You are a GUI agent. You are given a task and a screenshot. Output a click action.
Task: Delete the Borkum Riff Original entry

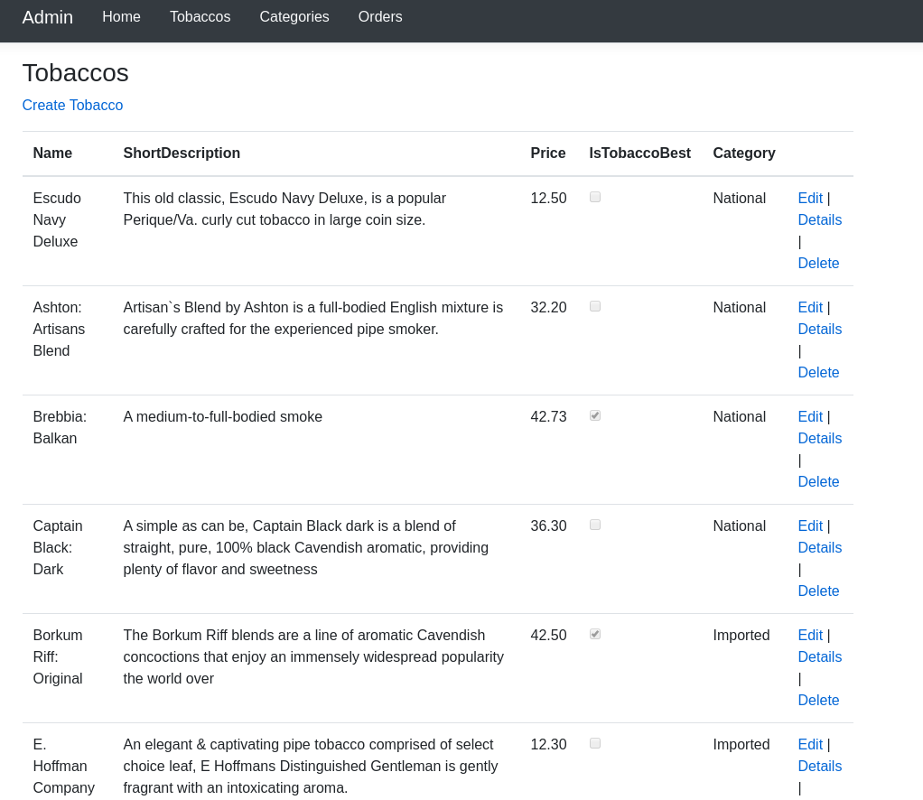pyautogui.click(x=818, y=700)
